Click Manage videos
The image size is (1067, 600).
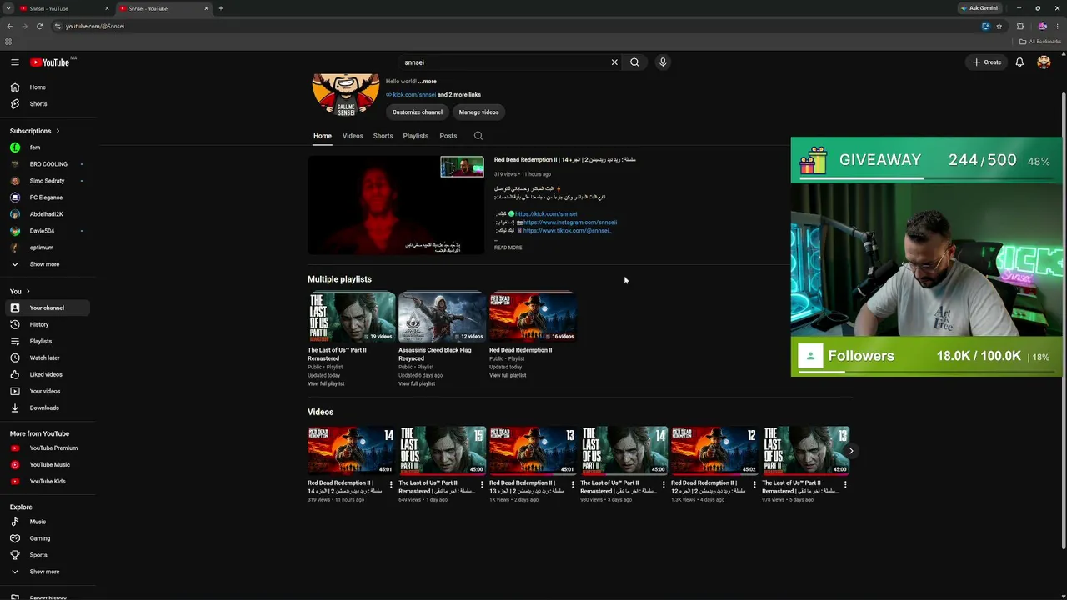tap(478, 112)
